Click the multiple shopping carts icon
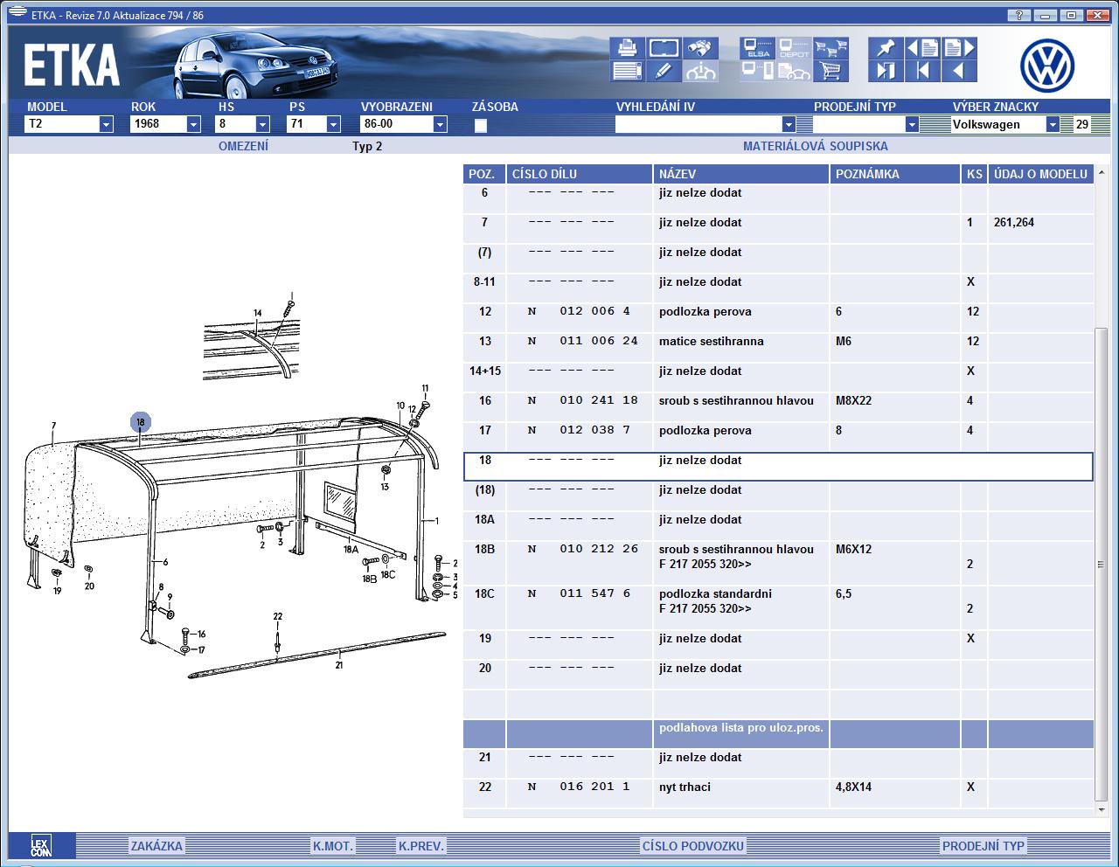The height and width of the screenshot is (867, 1119). point(831,48)
